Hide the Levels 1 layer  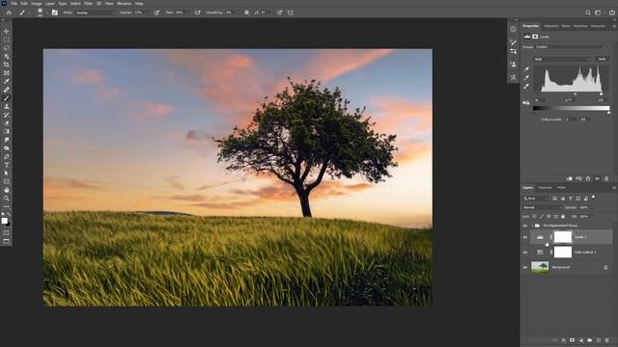525,237
